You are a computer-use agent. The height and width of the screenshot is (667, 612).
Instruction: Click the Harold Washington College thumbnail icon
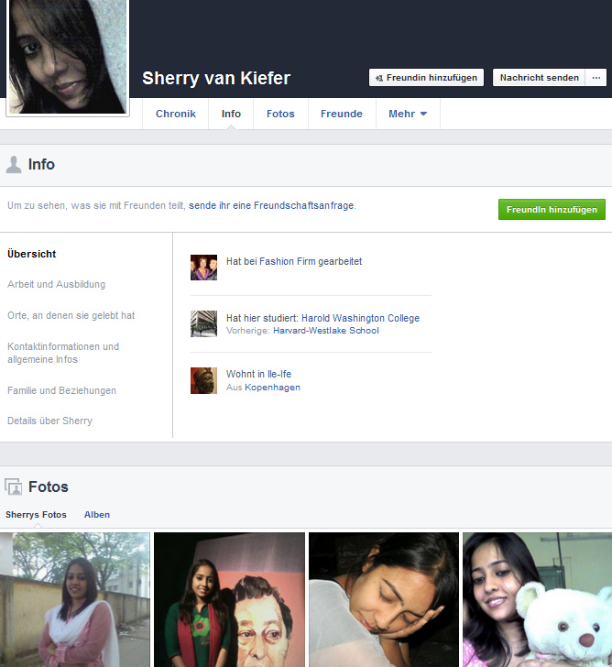pos(203,323)
